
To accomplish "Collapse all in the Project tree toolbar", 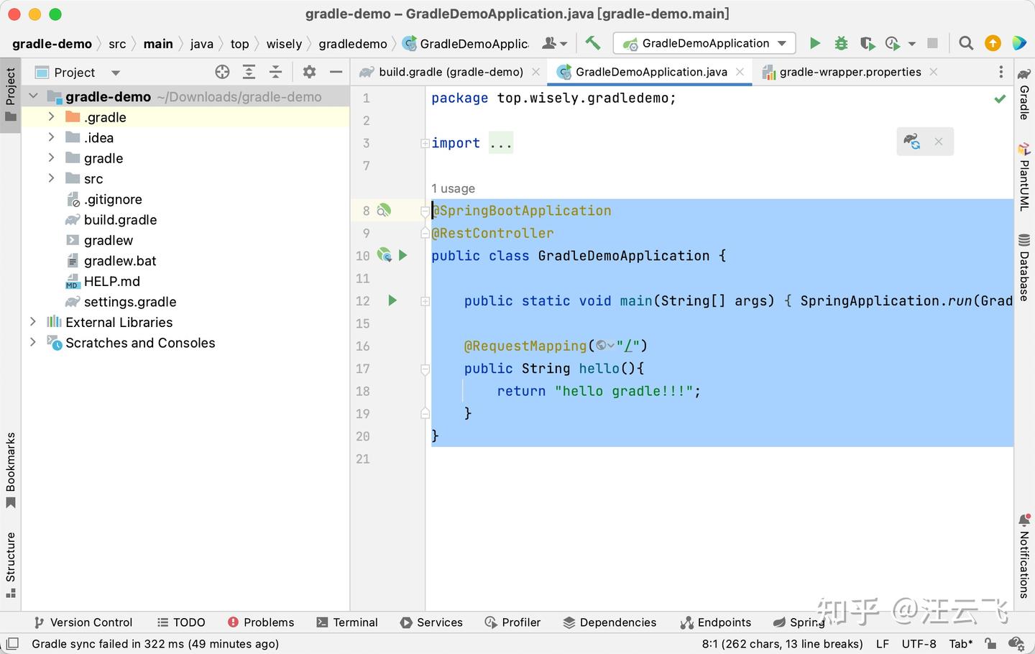I will tap(275, 72).
